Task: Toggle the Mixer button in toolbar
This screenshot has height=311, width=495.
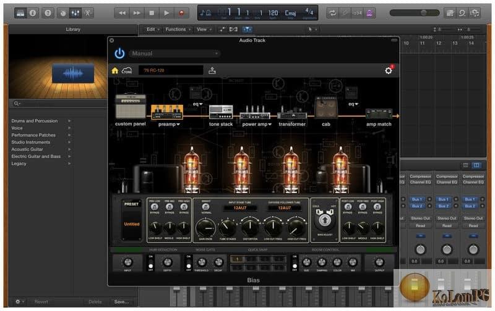Action: pyautogui.click(x=75, y=13)
